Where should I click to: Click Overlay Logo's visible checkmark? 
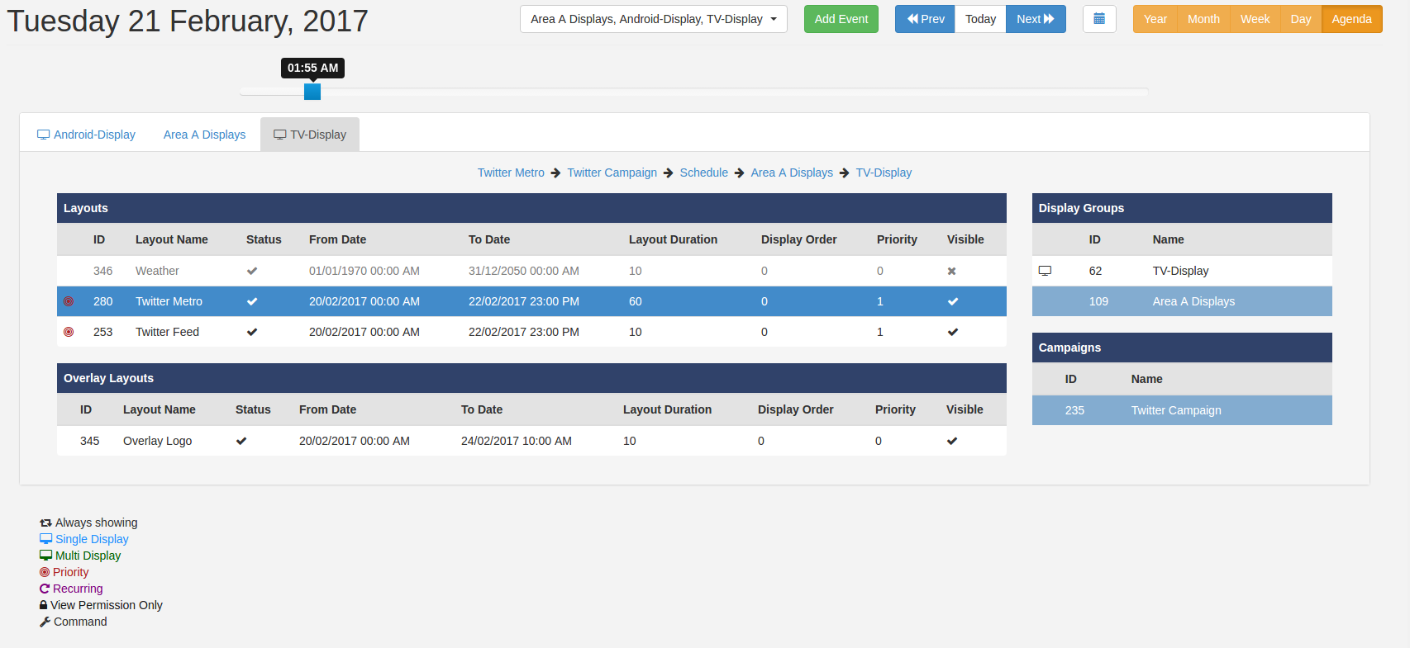coord(952,441)
